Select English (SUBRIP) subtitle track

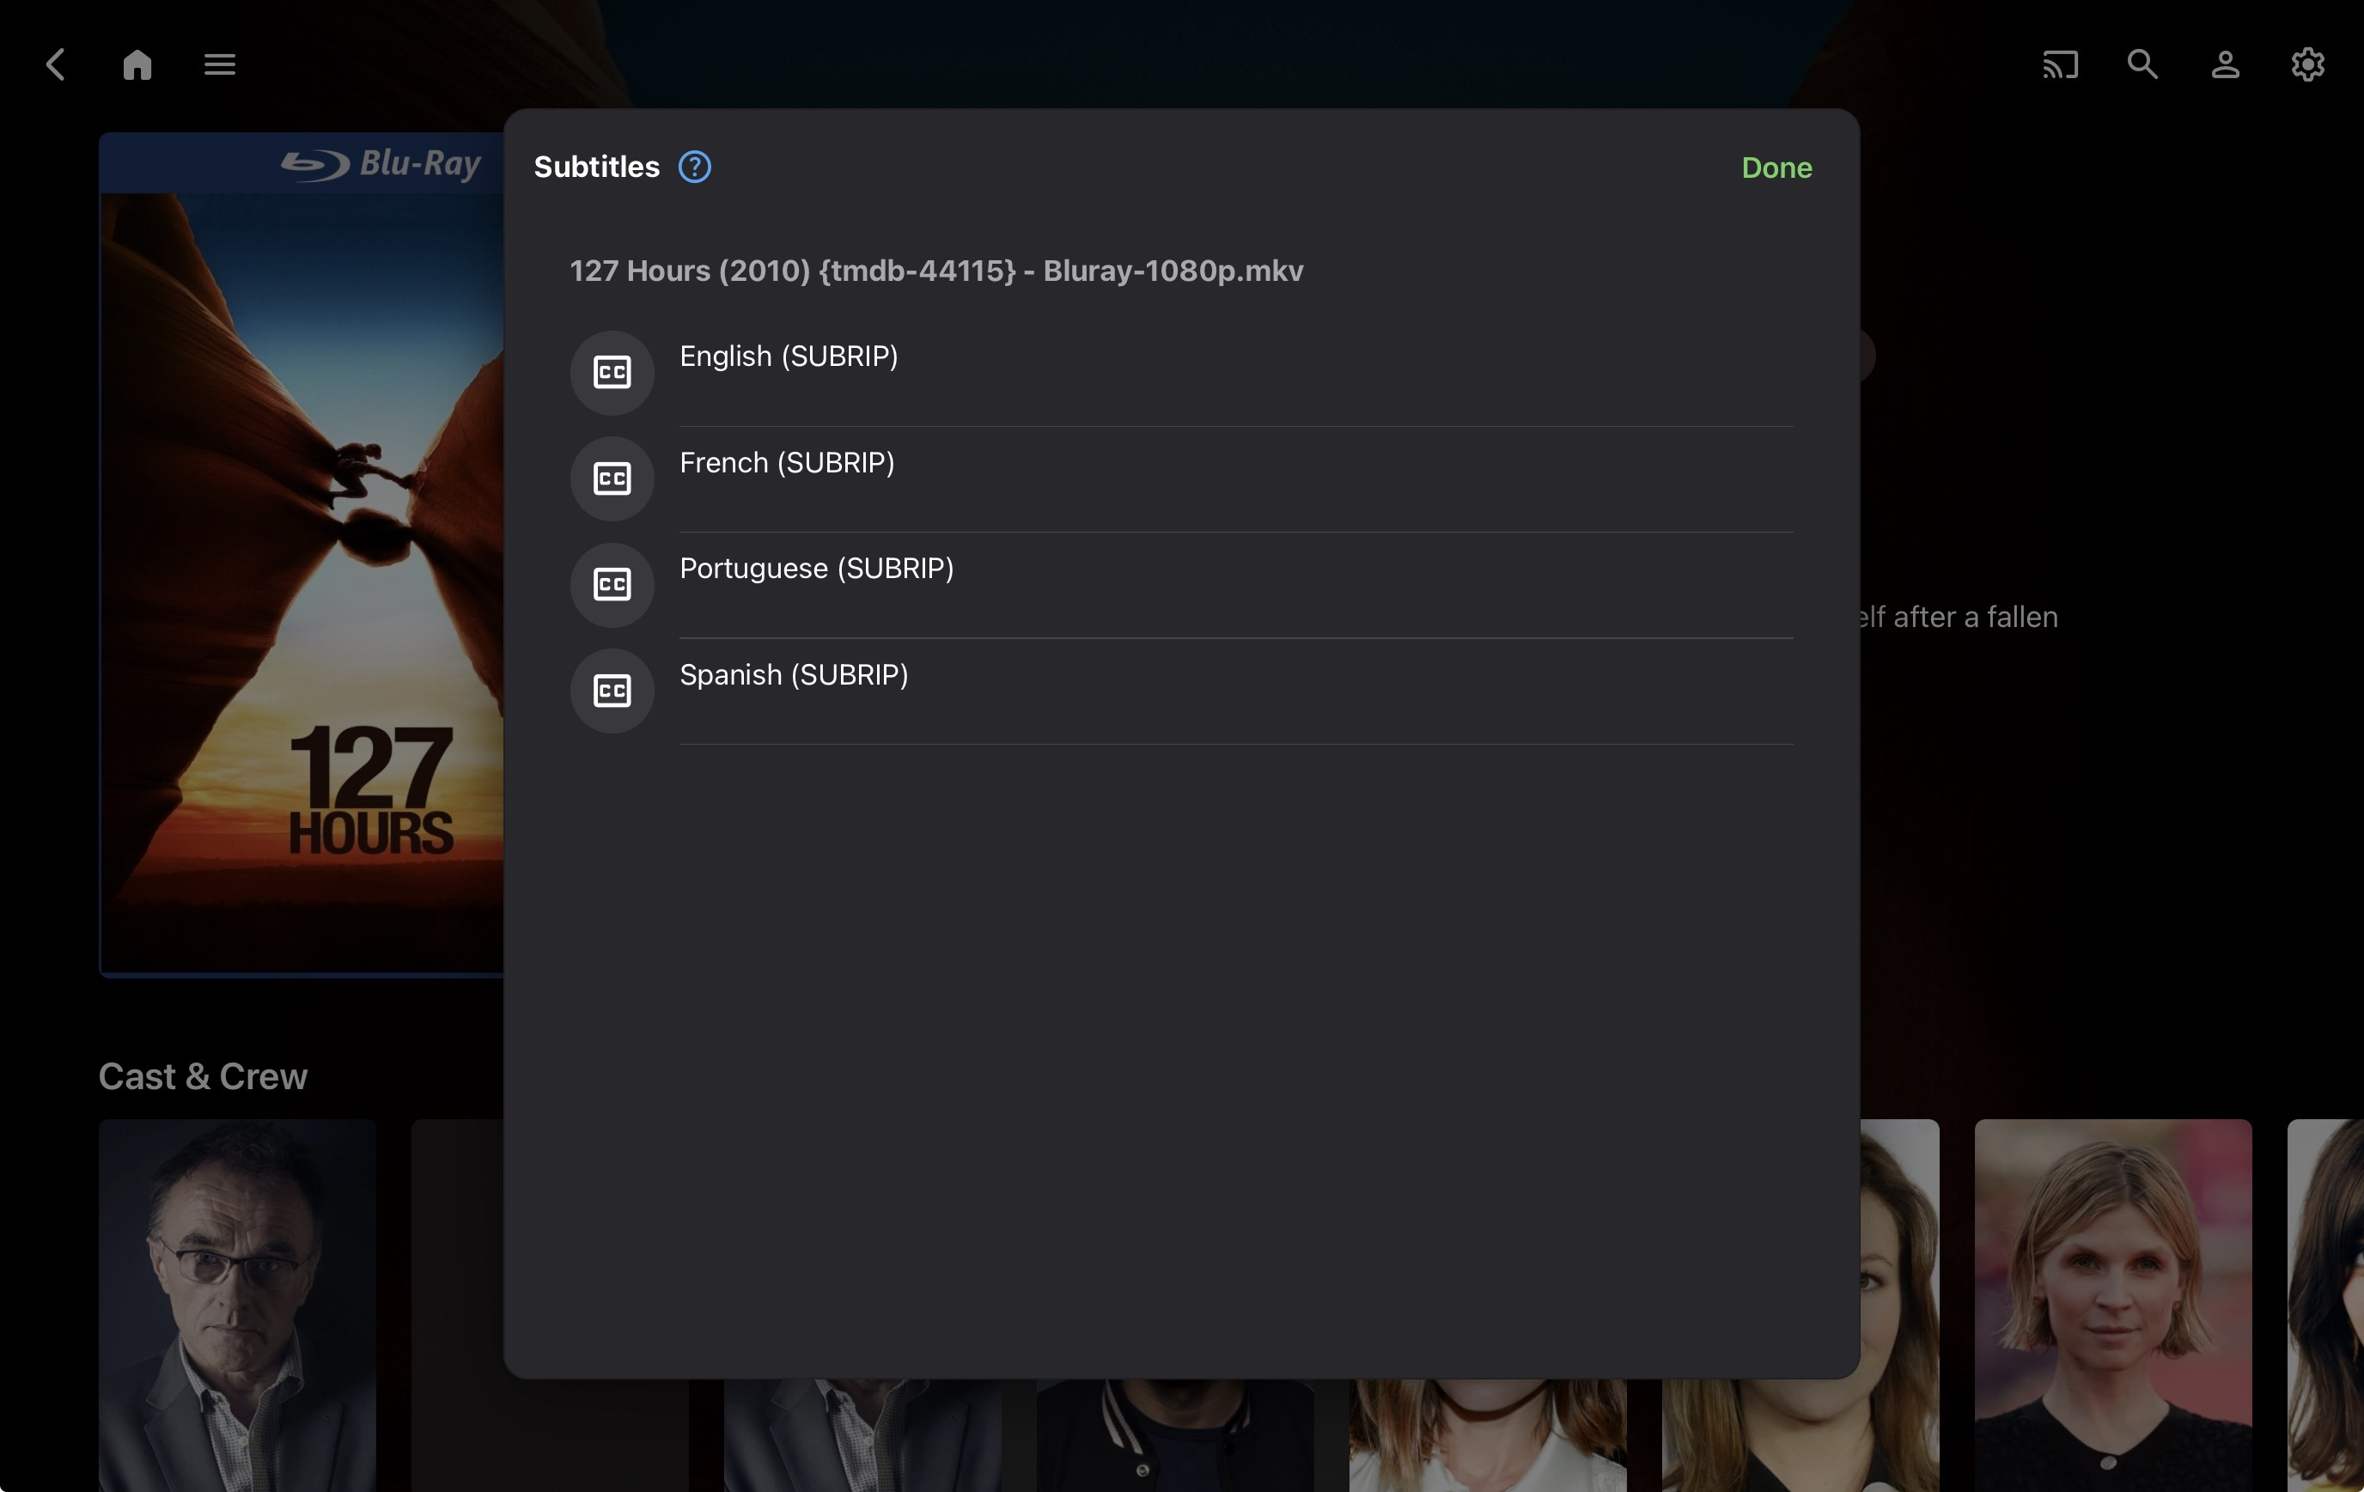(789, 356)
